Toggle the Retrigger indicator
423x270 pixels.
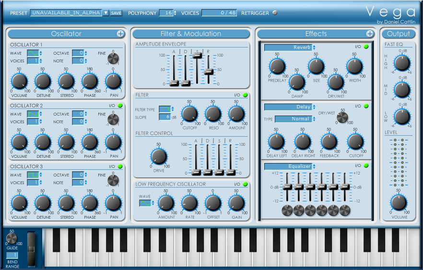tap(275, 12)
